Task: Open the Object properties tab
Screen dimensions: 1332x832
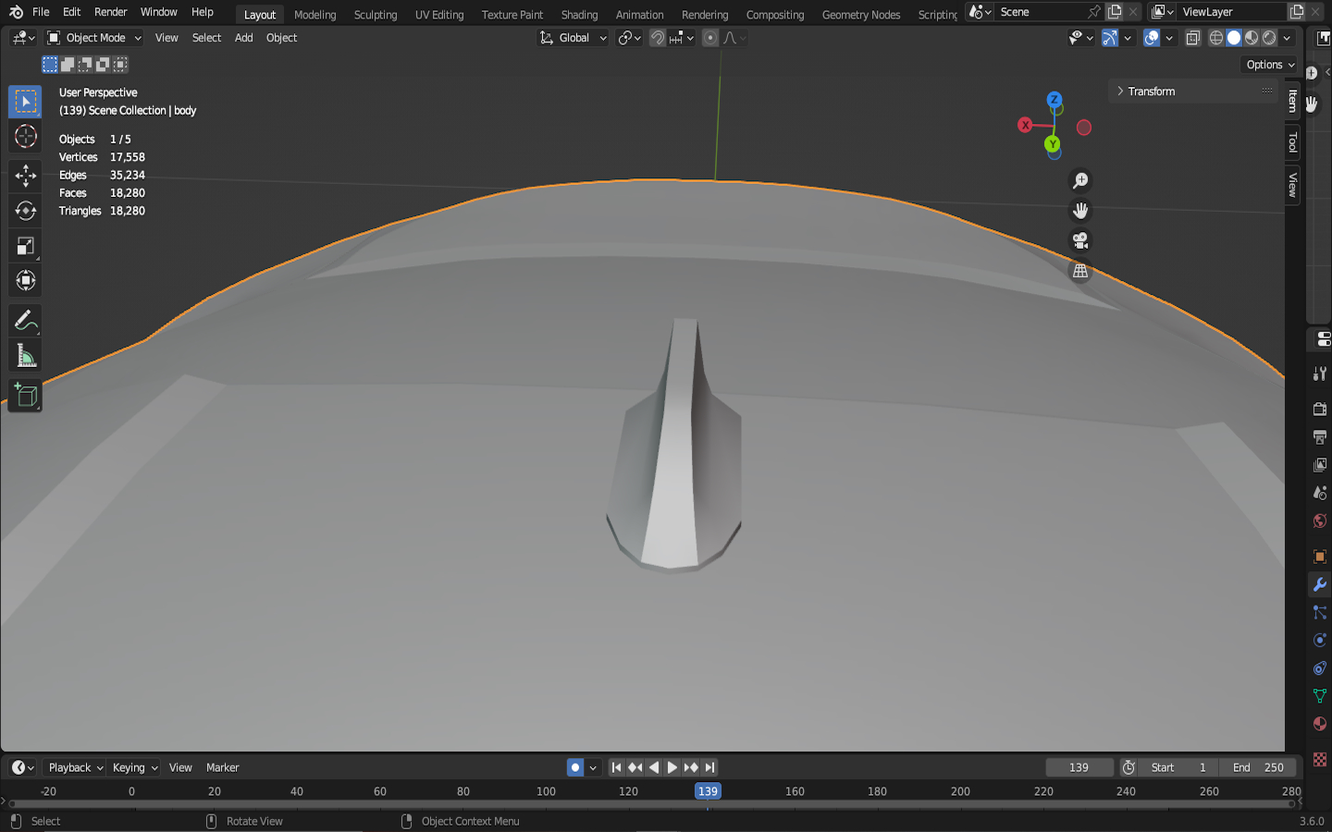Action: [1320, 557]
